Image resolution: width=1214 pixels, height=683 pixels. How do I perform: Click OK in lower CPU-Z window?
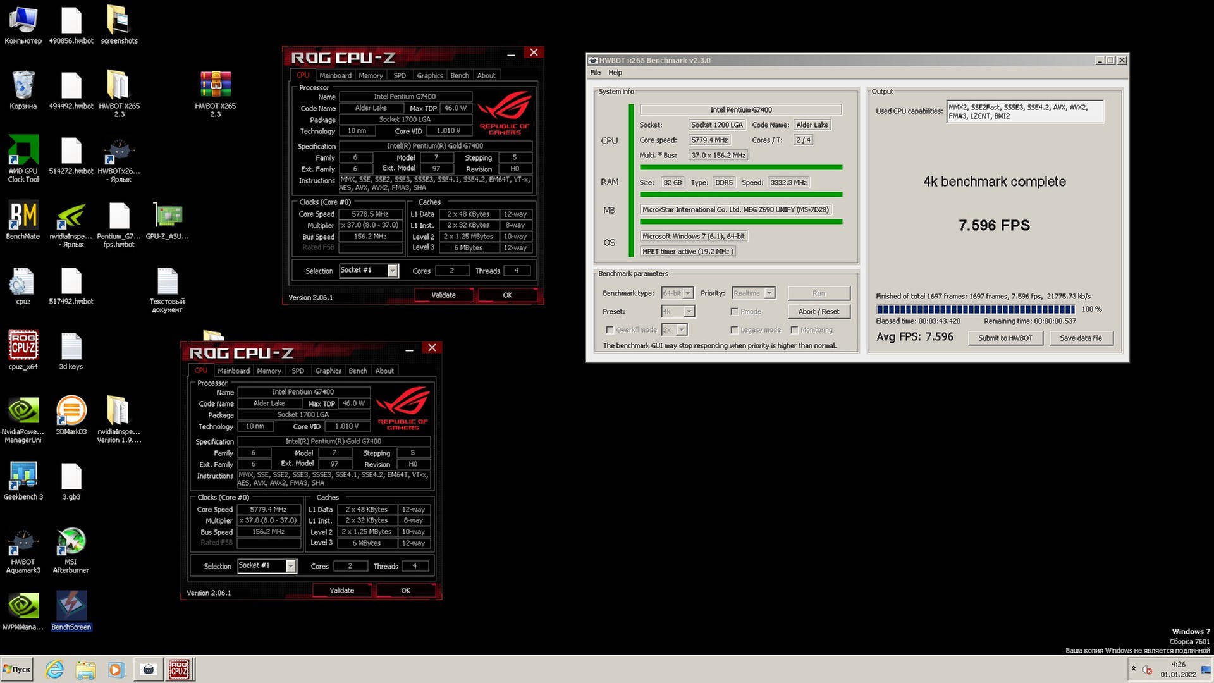(x=405, y=590)
